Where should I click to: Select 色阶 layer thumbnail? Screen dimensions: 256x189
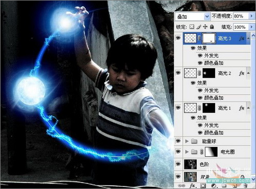coord(190,164)
